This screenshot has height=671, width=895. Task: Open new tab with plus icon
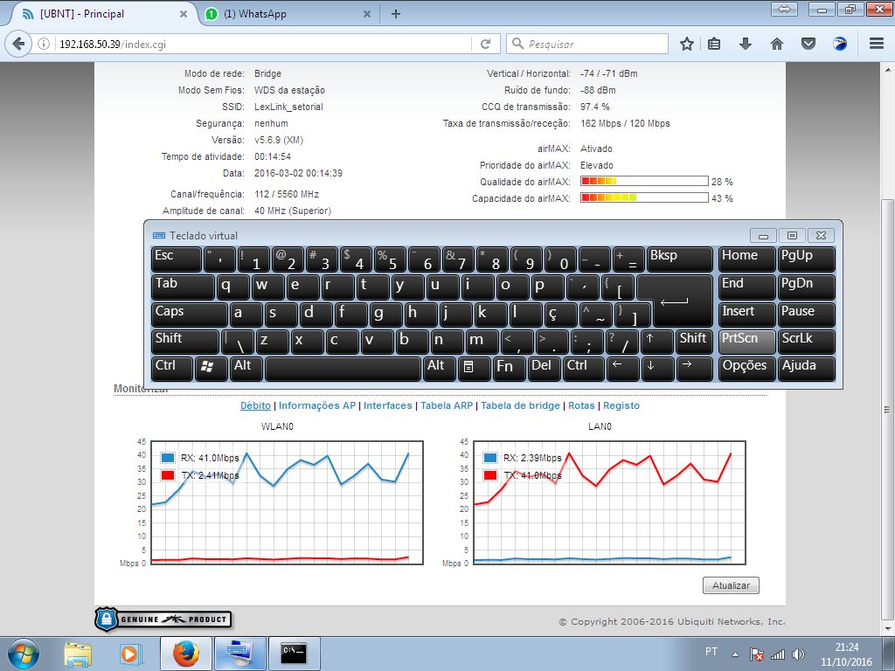click(396, 14)
